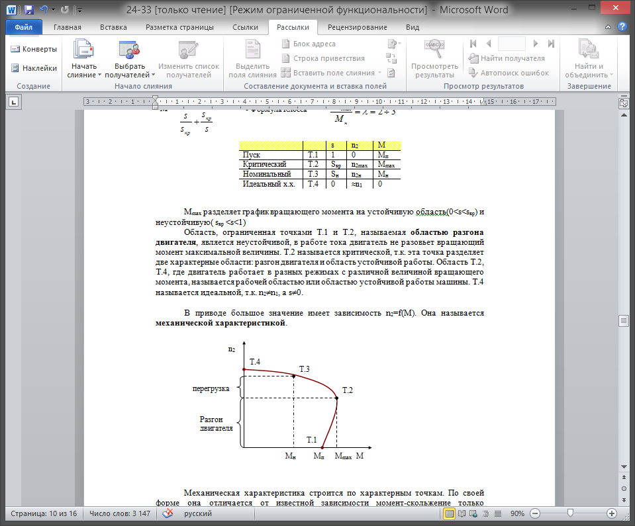Click the Select Browse Object circle
635x526 pixels.
click(624, 488)
